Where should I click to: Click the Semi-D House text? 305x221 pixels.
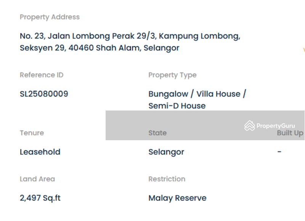coord(177,106)
